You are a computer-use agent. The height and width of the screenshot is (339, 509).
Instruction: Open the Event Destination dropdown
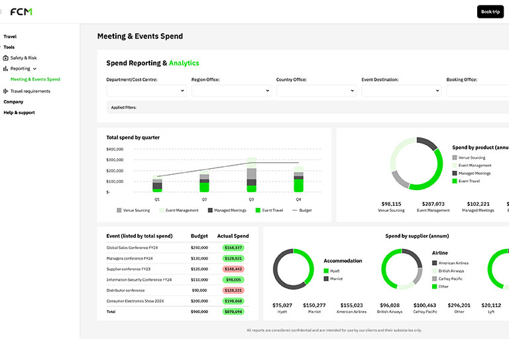click(402, 91)
